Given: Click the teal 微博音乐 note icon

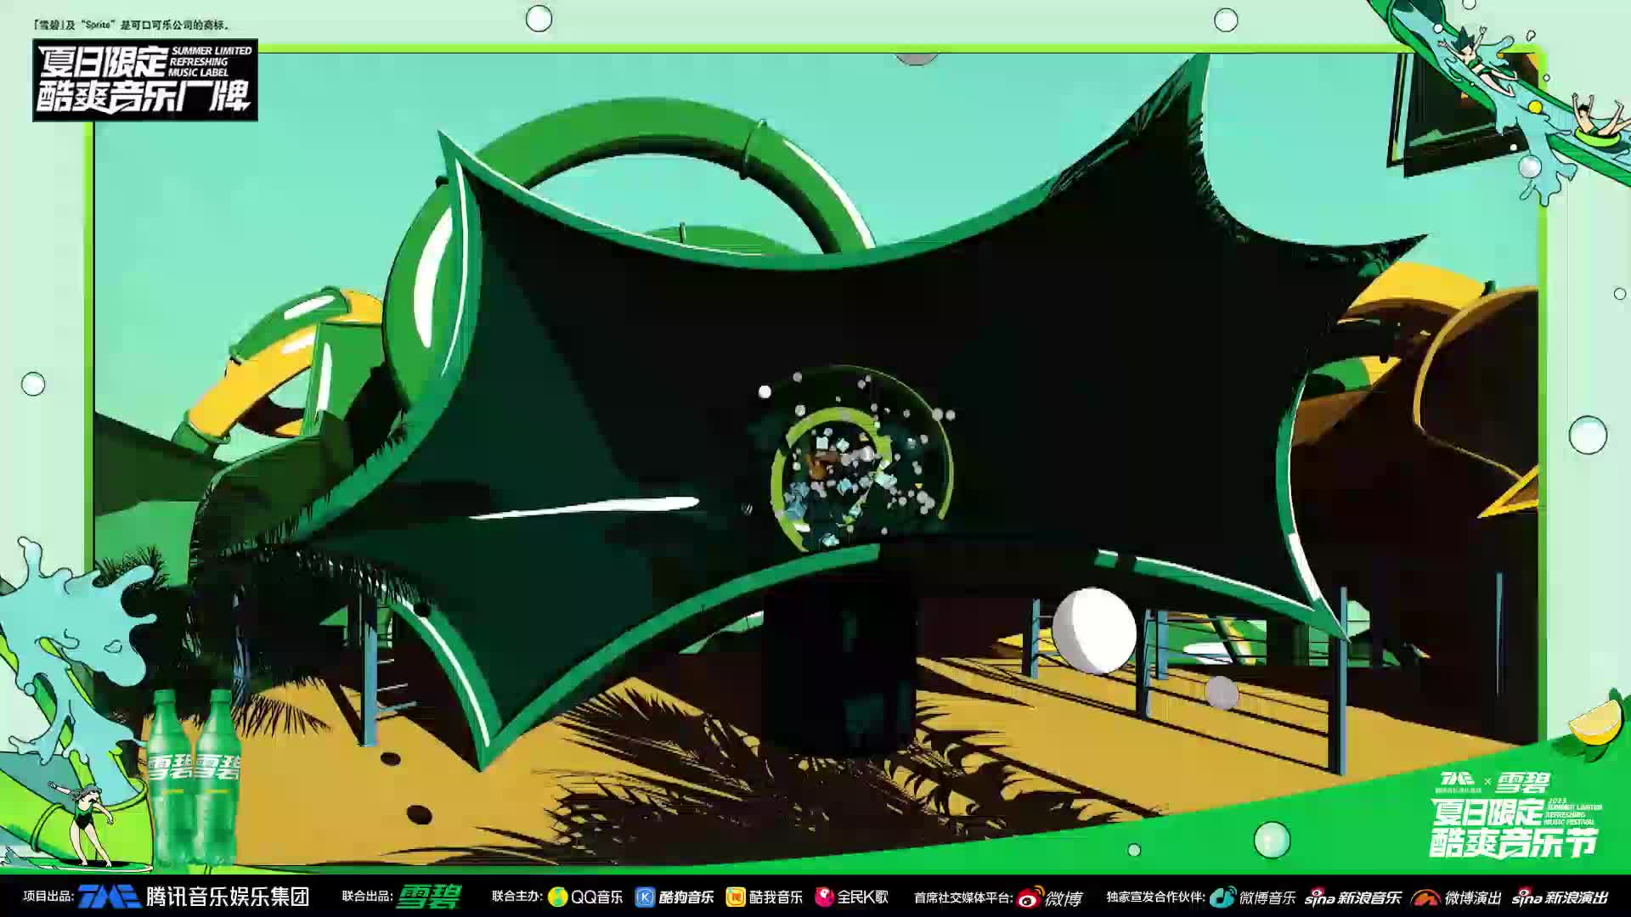Looking at the screenshot, I should 1222,897.
